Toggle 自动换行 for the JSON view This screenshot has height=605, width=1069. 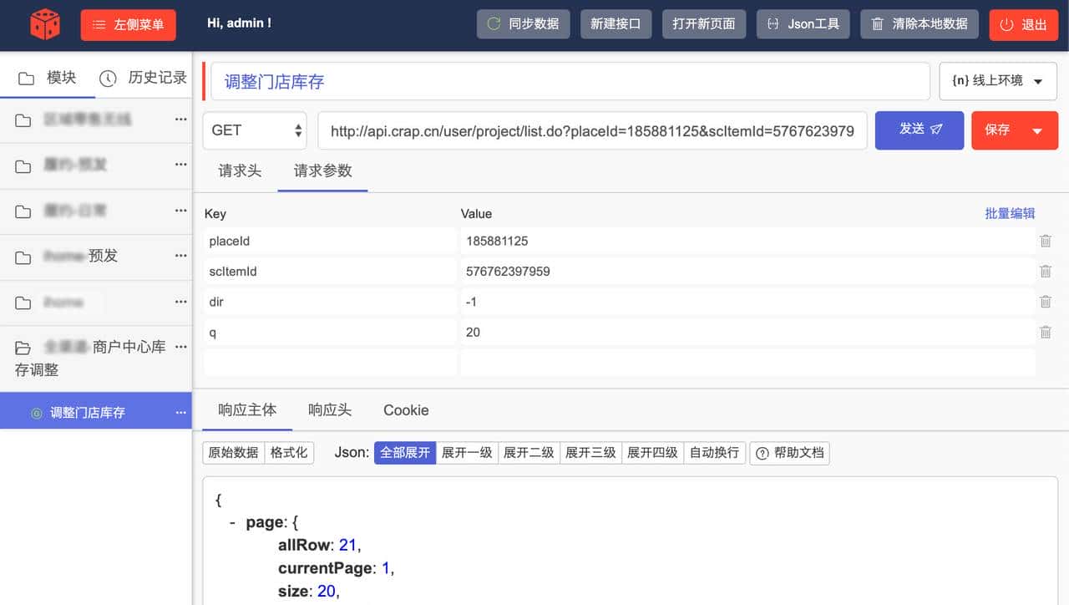coord(714,452)
